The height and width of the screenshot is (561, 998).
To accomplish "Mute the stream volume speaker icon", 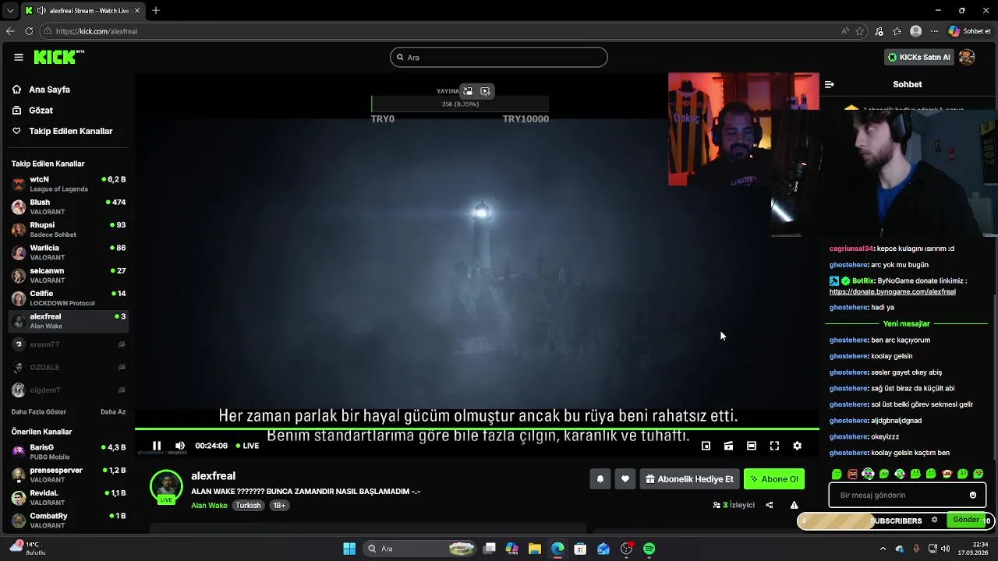I will click(180, 446).
